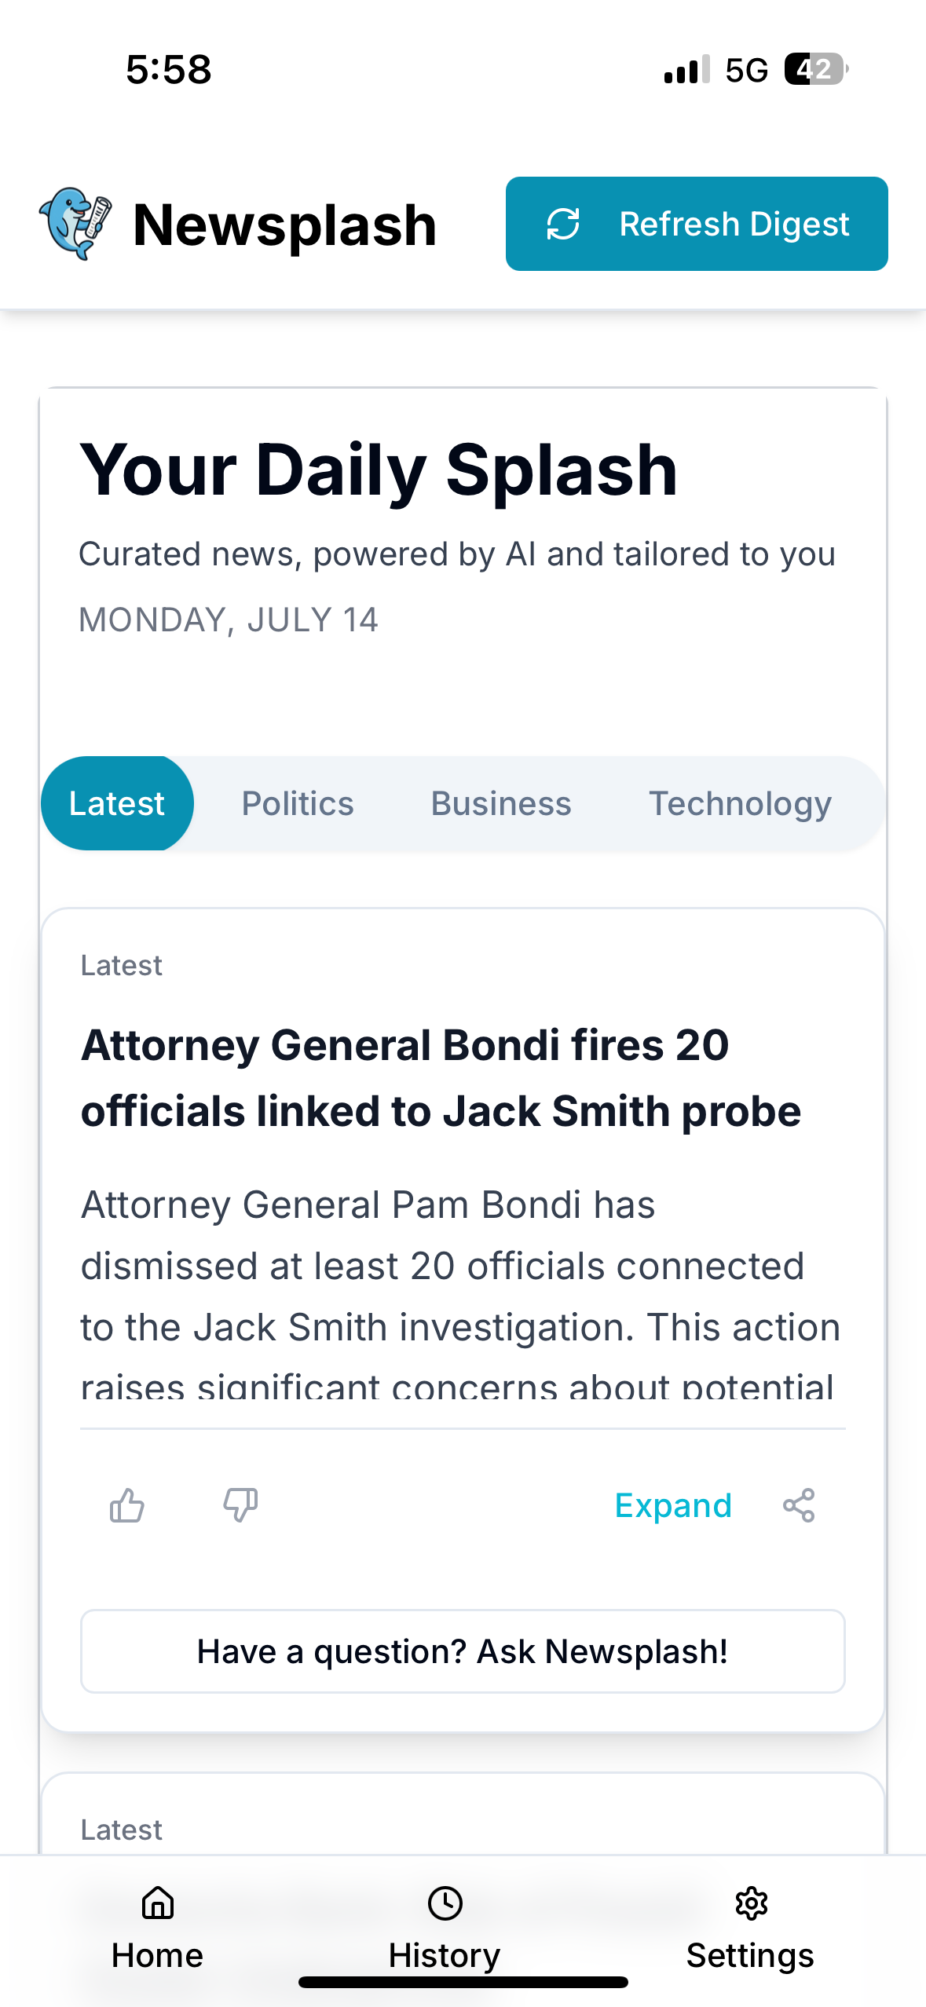Select the Latest category tab

pos(117,803)
